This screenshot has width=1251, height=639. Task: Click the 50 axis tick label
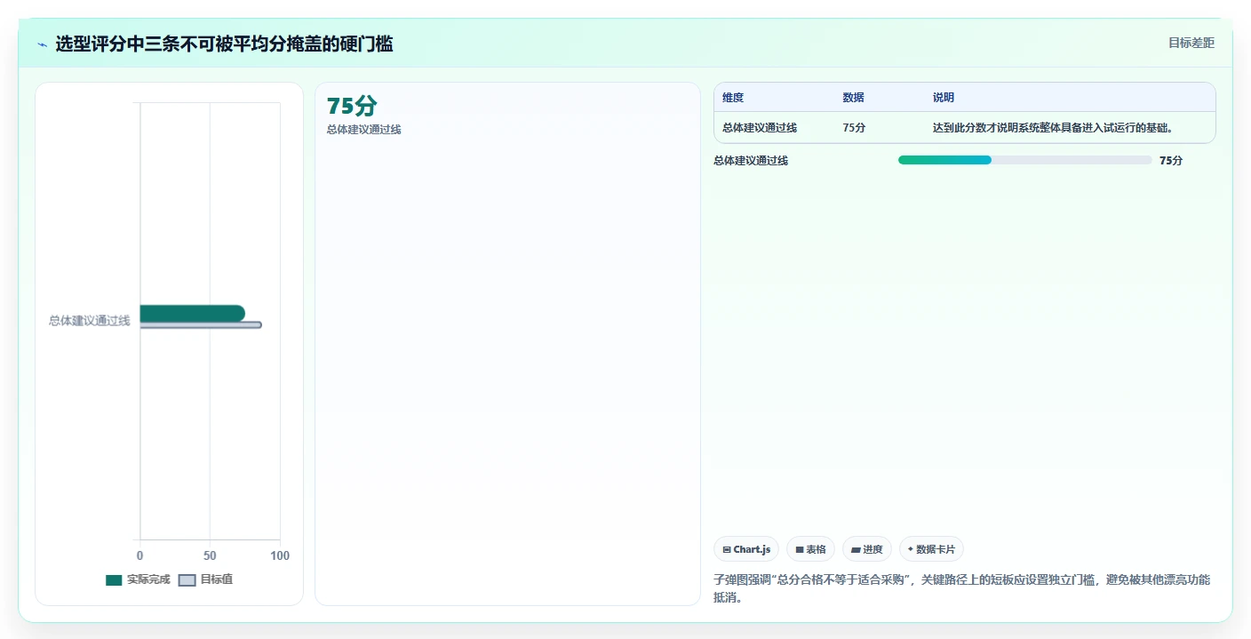pyautogui.click(x=210, y=555)
